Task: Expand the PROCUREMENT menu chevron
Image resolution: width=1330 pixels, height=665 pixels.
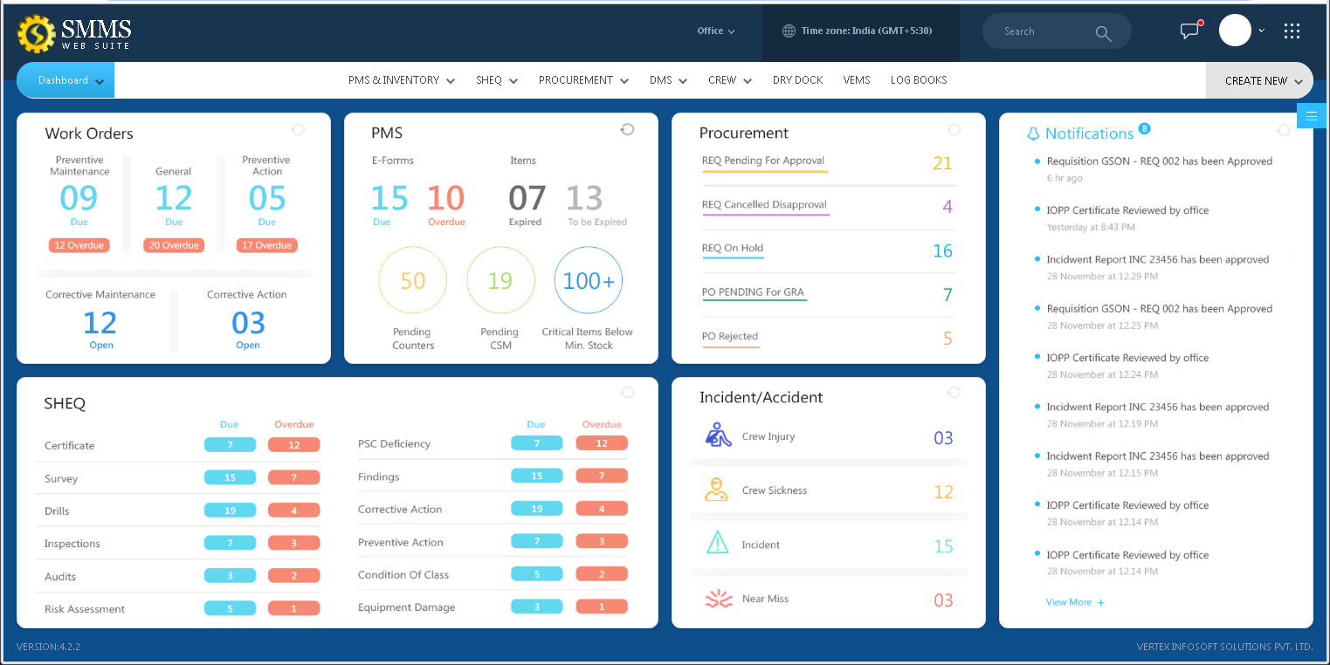Action: (624, 80)
